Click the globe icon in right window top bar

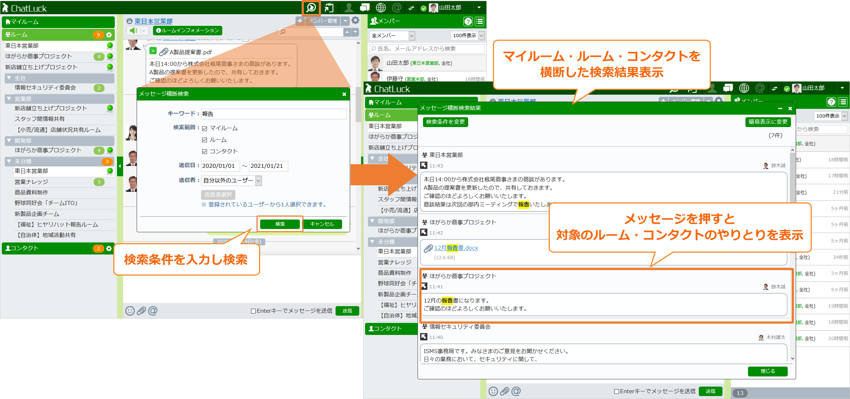pyautogui.click(x=744, y=88)
